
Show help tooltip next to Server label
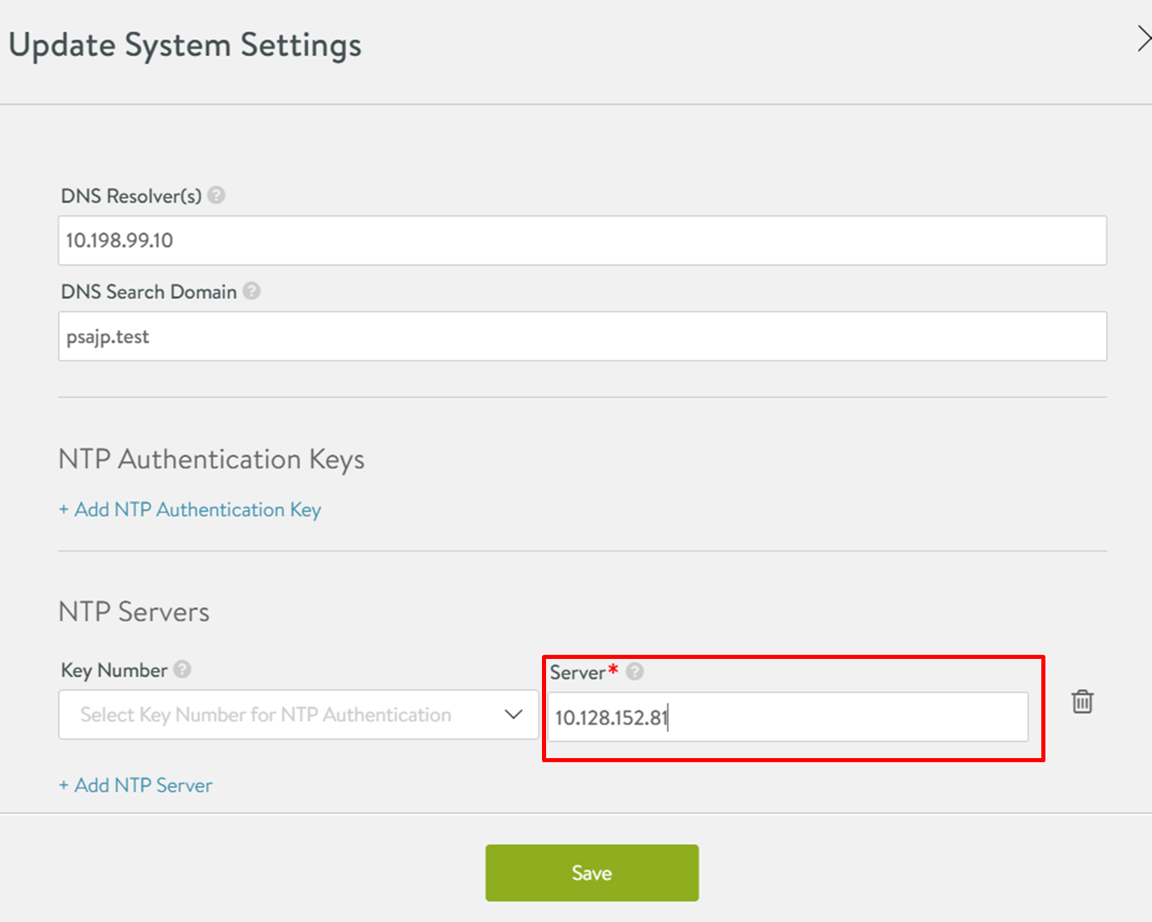pyautogui.click(x=635, y=672)
